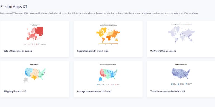Click the orange gradient legend under the population map

[108, 44]
